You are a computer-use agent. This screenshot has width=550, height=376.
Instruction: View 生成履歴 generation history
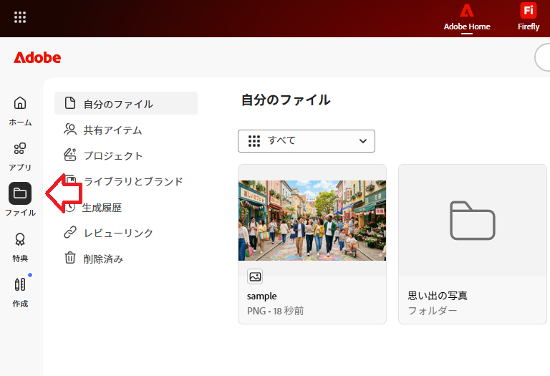102,207
